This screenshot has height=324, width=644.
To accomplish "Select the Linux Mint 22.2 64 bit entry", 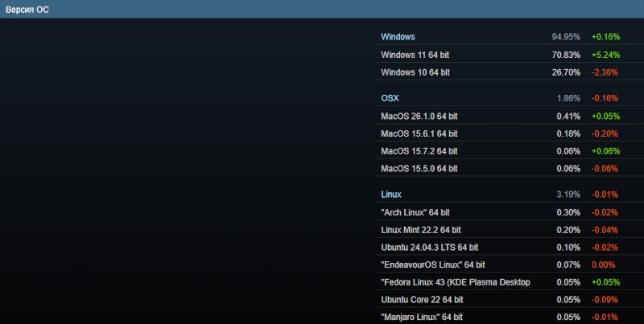I will (x=415, y=230).
